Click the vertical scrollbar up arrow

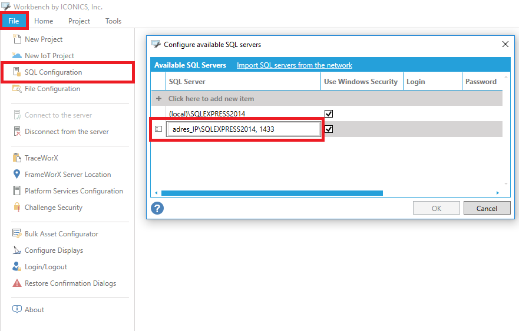point(506,77)
